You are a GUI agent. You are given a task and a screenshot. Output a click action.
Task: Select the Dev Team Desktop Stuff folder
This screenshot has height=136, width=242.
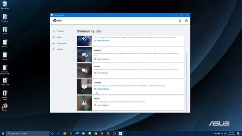5,70
